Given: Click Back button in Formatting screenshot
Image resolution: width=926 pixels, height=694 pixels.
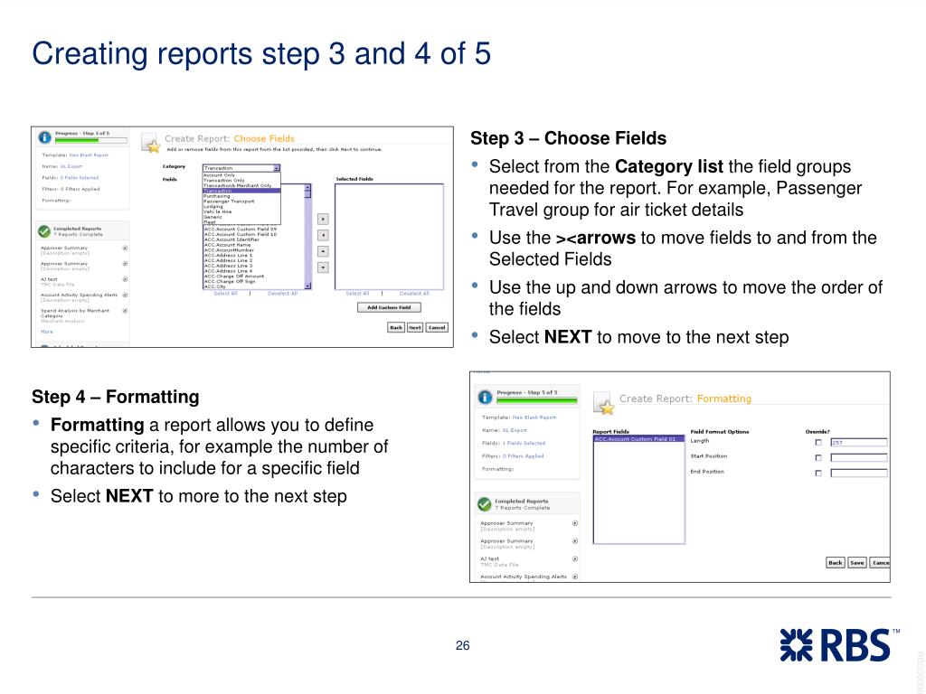Looking at the screenshot, I should [835, 563].
